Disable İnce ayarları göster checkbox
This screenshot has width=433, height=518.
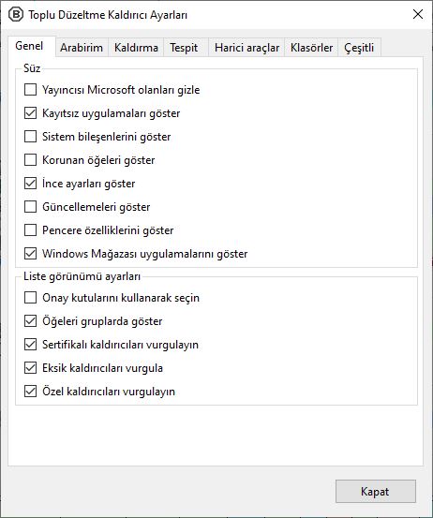coord(30,184)
